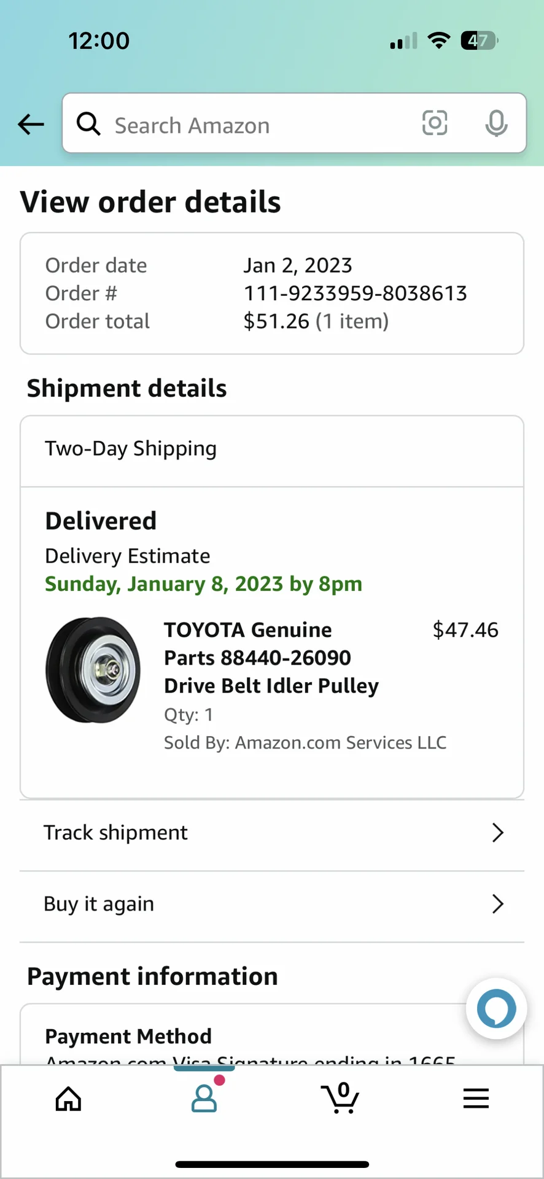
Task: Open the account profile tab
Action: [204, 1098]
